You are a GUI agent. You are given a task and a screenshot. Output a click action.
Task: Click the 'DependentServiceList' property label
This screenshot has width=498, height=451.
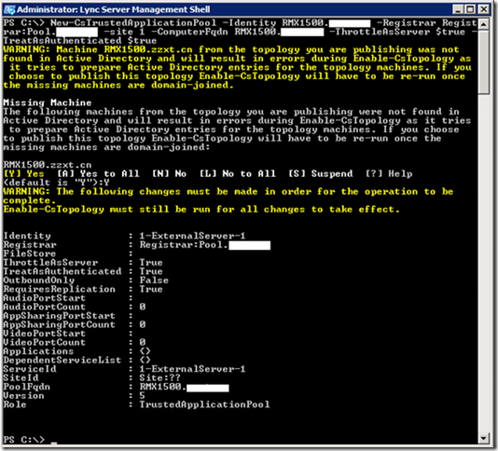(x=62, y=361)
